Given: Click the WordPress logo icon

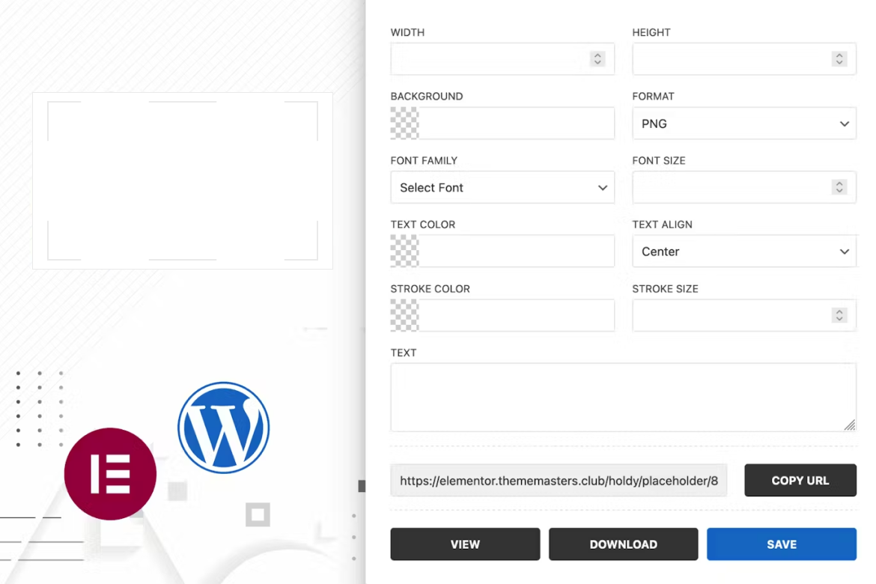Looking at the screenshot, I should point(223,428).
